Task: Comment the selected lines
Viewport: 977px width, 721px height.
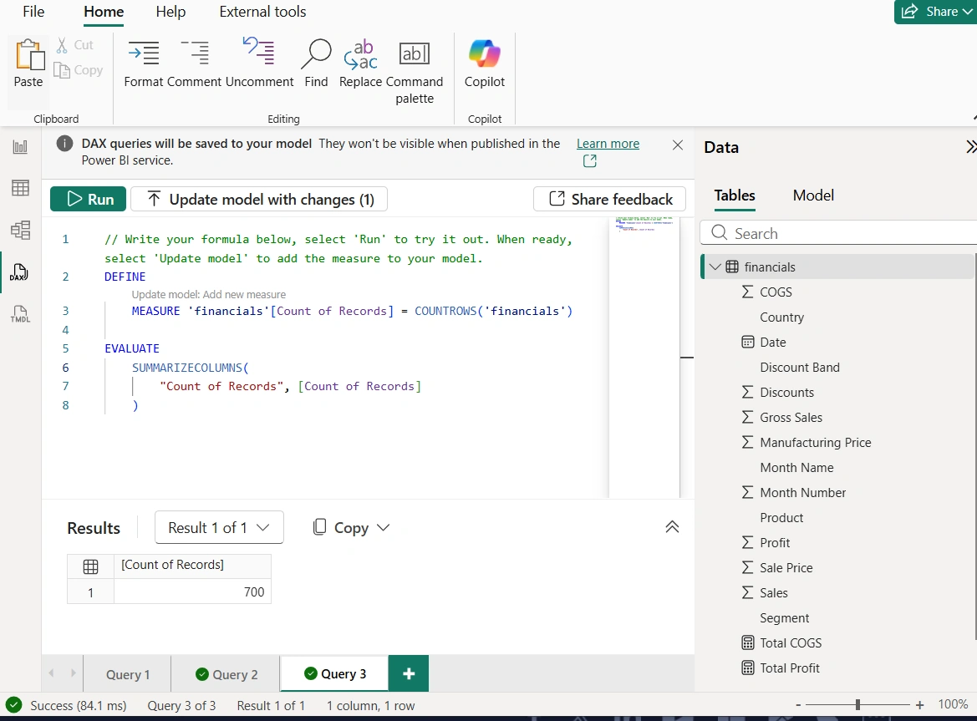Action: point(195,64)
